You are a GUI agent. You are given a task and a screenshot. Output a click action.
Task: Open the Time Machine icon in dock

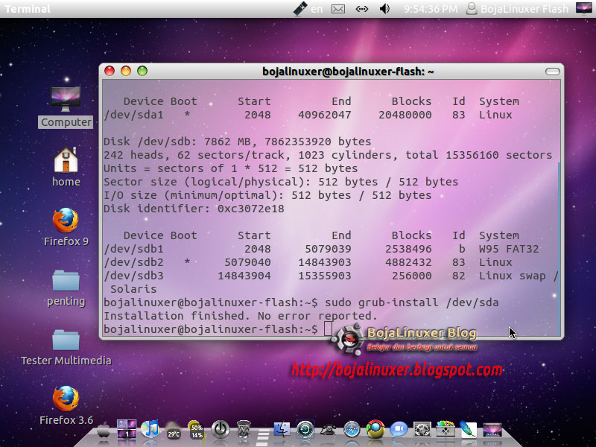(305, 430)
